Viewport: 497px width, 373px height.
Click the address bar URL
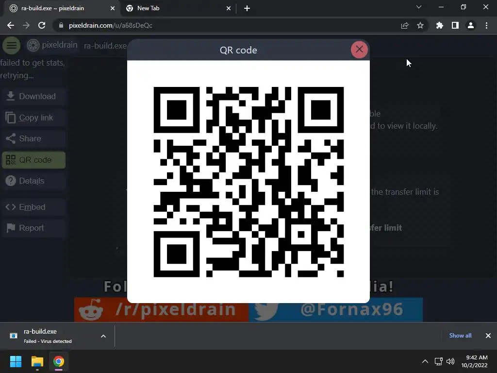[110, 25]
